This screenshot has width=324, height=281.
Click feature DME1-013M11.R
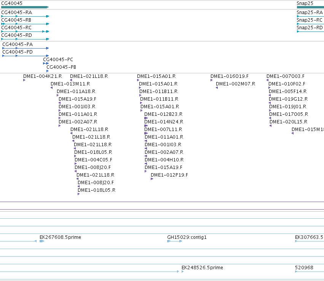70,84
